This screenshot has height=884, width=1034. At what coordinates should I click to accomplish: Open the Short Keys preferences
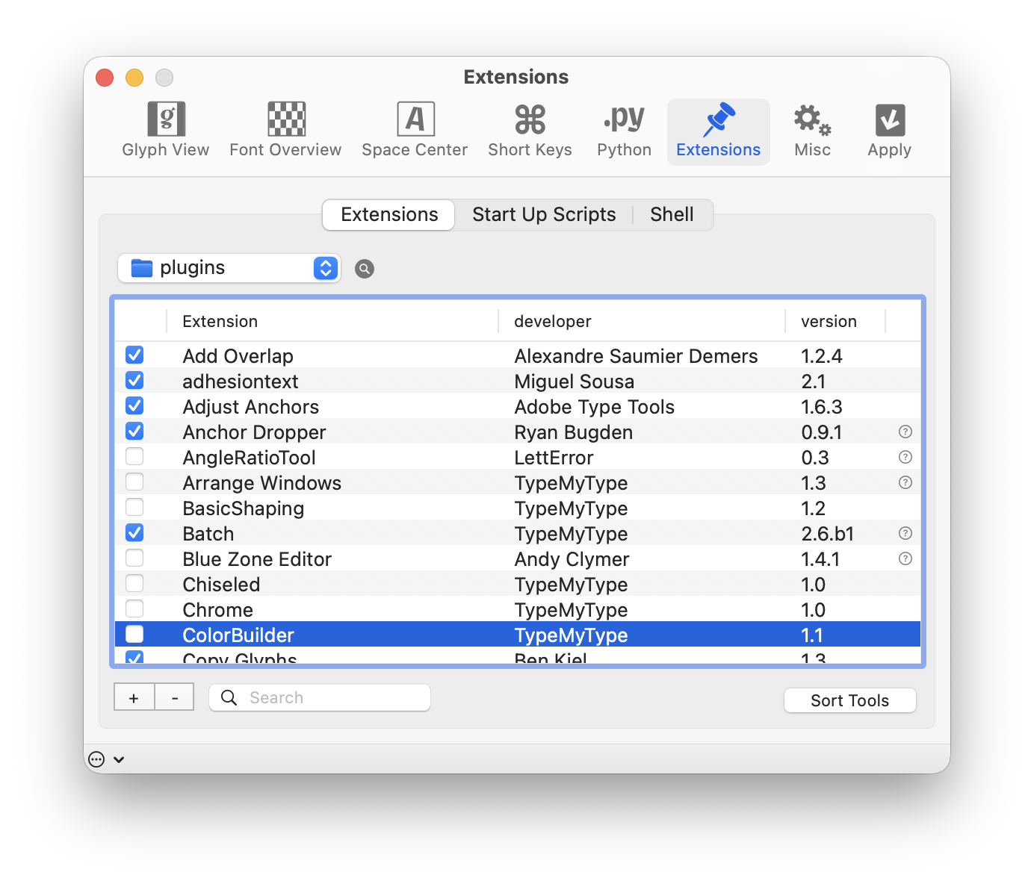[x=530, y=131]
